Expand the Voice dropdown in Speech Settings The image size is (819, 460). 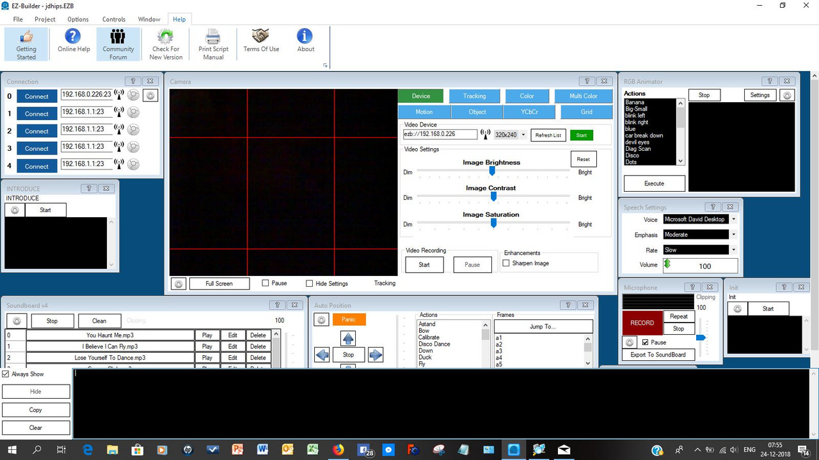pos(733,219)
